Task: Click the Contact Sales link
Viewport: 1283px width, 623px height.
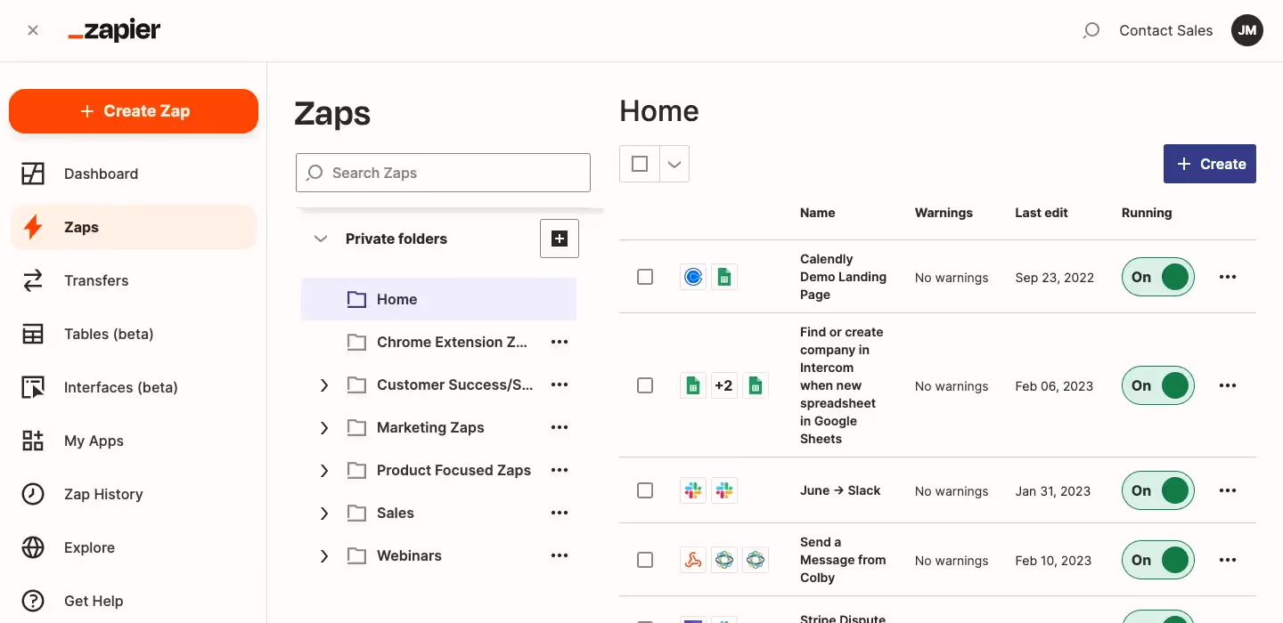Action: pos(1165,30)
